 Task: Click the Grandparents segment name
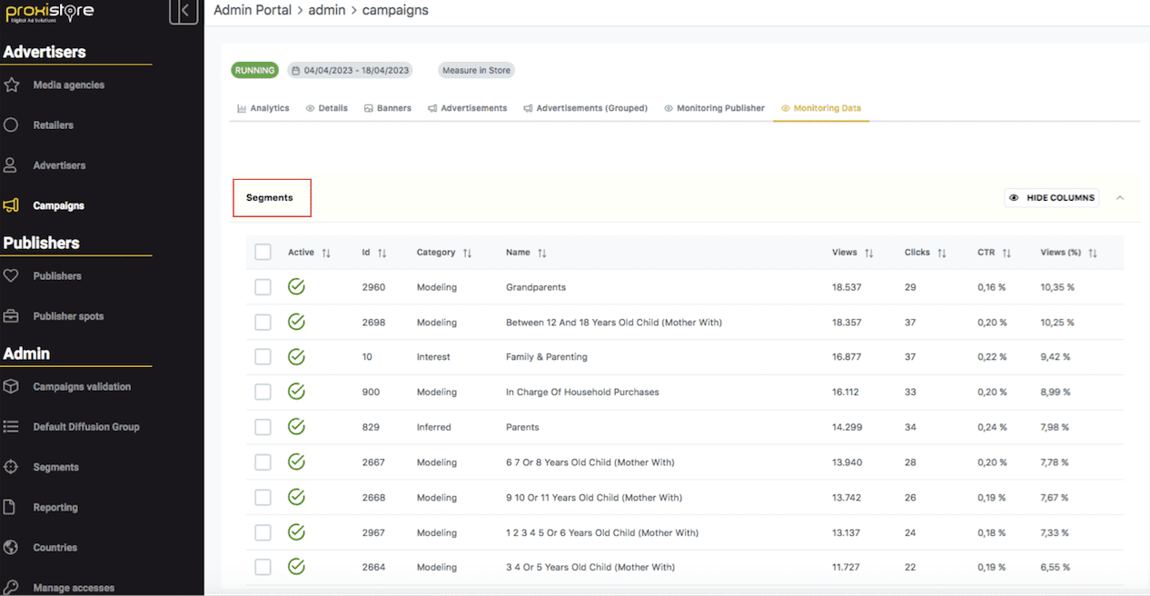(x=536, y=287)
